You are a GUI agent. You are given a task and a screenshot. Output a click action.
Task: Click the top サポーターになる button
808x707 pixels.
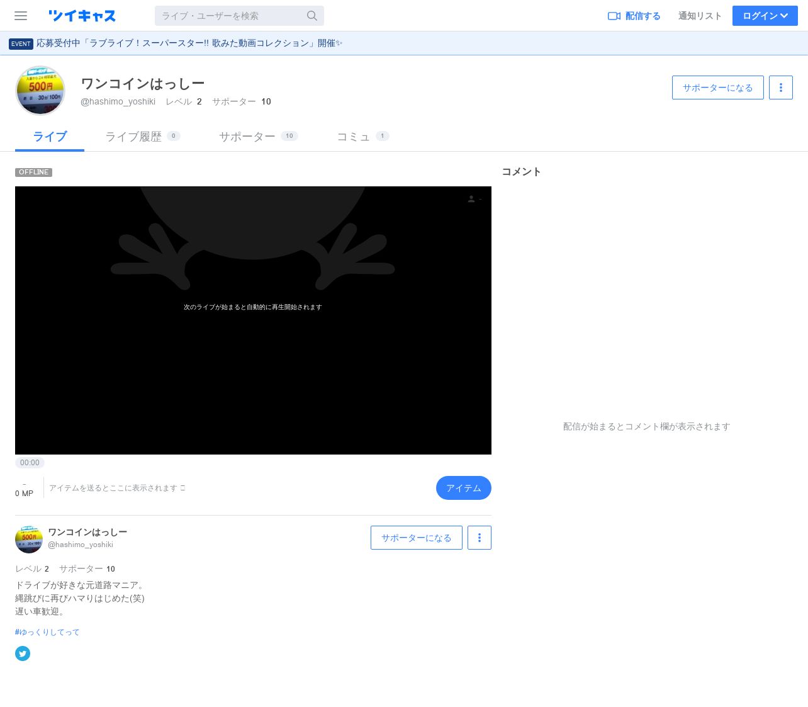(x=718, y=88)
